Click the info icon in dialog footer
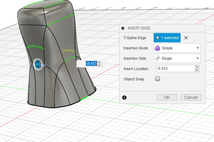Screen dimensions: 214x142 click(124, 98)
